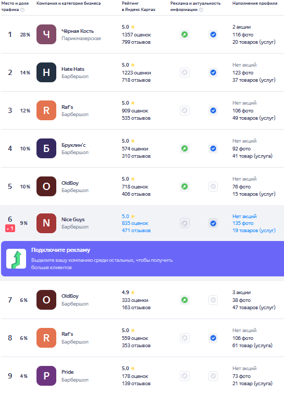Screen dimensions: 284x393
Task: Click the Подключите рекламу banner
Action: (142, 259)
